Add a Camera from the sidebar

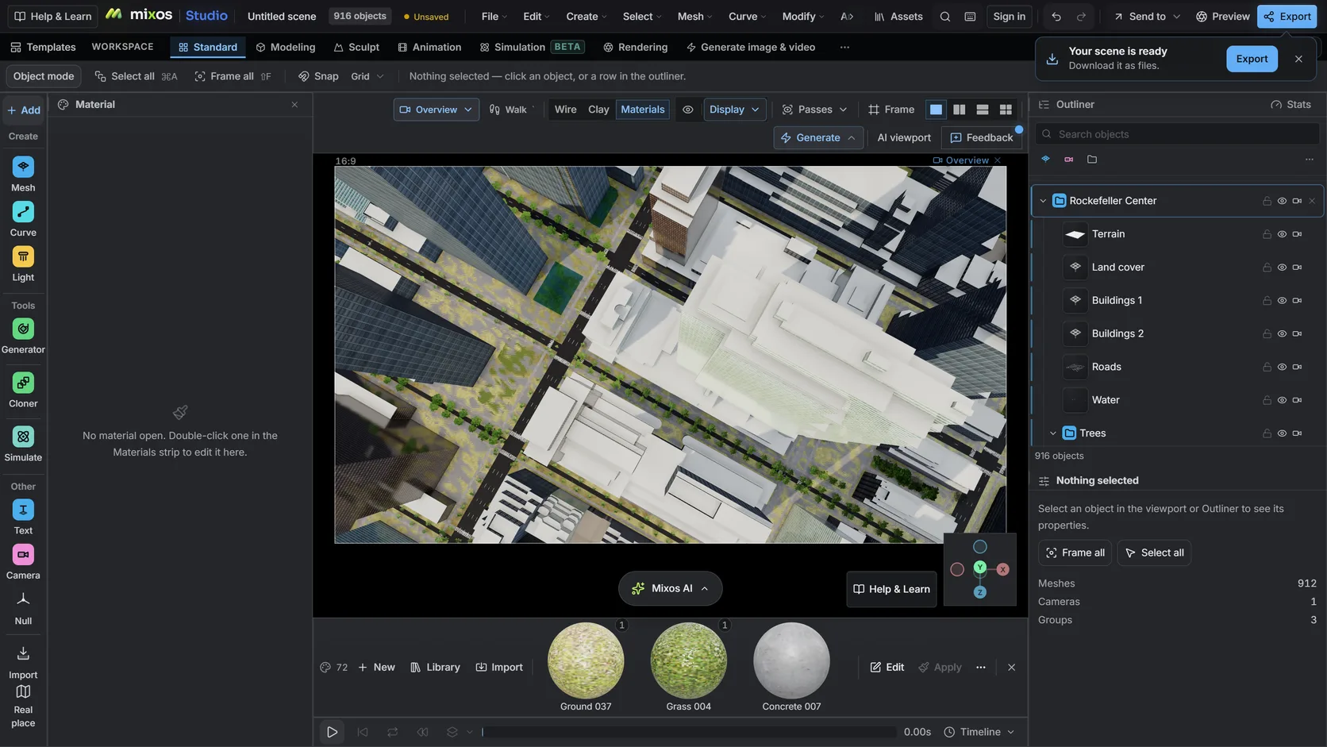click(23, 561)
